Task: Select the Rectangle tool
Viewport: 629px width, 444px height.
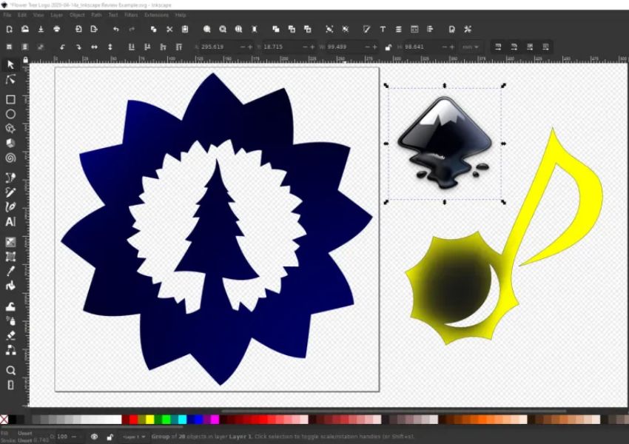Action: click(10, 99)
